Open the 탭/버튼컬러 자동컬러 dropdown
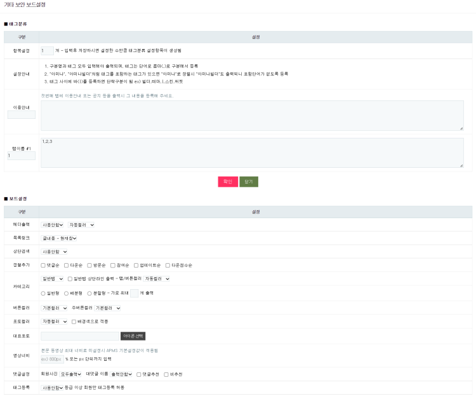 [156, 279]
